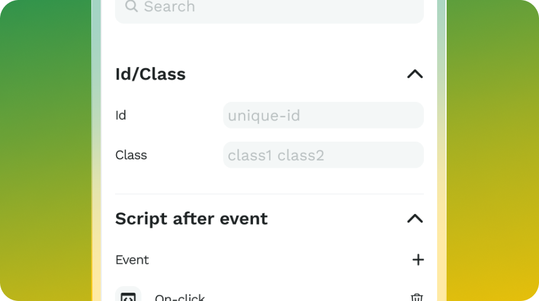Click the divider above Script after event
This screenshot has height=301, width=539.
pyautogui.click(x=269, y=194)
